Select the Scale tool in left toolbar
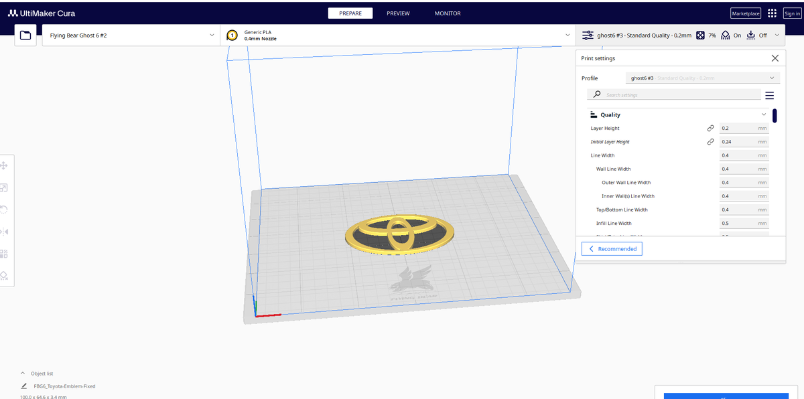 pos(3,188)
